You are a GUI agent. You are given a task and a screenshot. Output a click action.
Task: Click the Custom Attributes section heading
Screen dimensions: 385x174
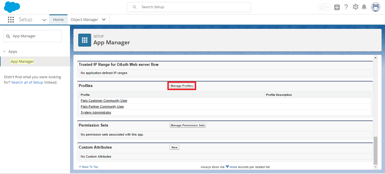coord(95,147)
